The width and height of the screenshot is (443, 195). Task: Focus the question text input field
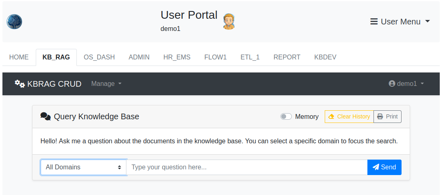[247, 167]
